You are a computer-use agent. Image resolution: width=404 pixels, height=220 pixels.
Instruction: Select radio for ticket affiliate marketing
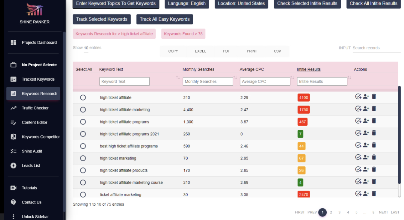(83, 194)
